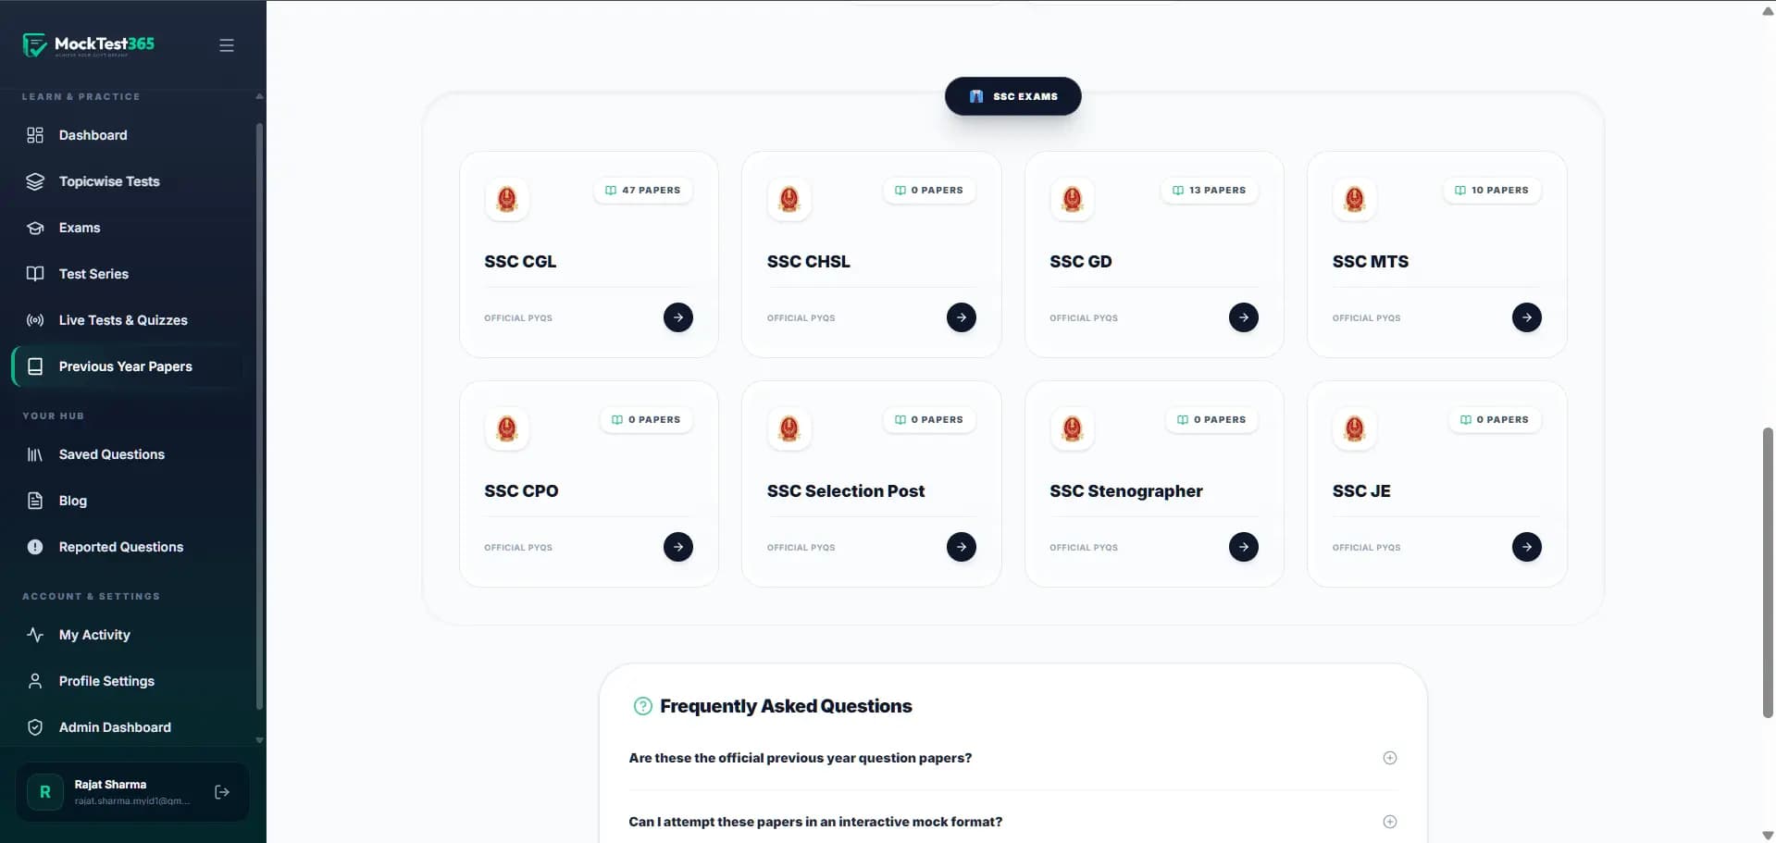Click the SSC MTS emblem icon
1776x843 pixels.
[1355, 199]
